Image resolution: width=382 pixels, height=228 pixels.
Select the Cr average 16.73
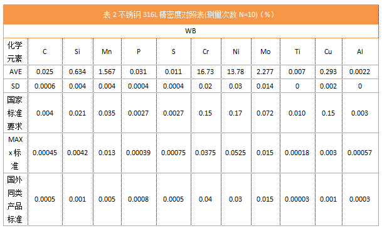tap(205, 72)
